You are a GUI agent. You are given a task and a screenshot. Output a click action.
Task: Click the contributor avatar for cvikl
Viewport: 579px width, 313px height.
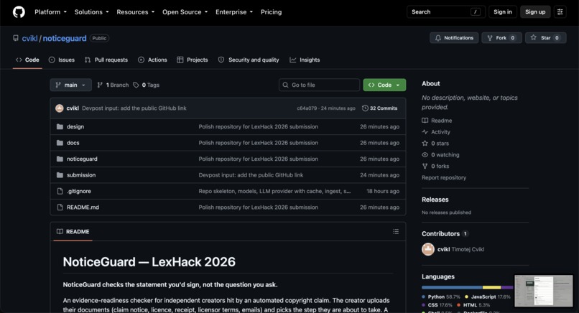coord(428,249)
